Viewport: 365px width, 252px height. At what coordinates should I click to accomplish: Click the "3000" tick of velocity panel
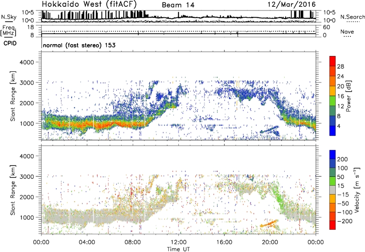[26, 176]
